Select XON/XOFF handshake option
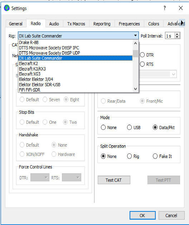This screenshot has width=189, height=225. 32,154
